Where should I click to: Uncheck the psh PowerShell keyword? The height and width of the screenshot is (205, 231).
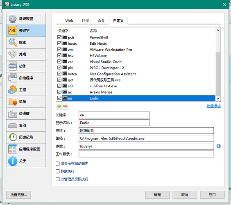(x=59, y=37)
